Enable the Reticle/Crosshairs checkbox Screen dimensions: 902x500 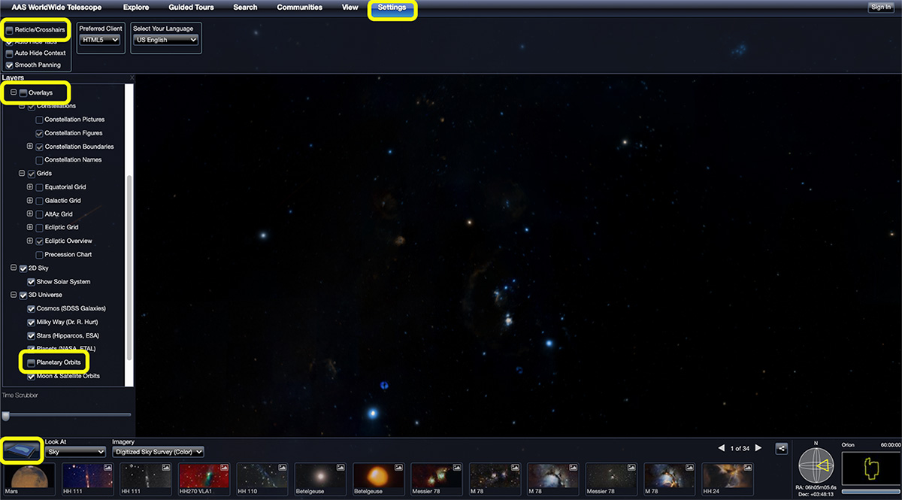click(9, 29)
